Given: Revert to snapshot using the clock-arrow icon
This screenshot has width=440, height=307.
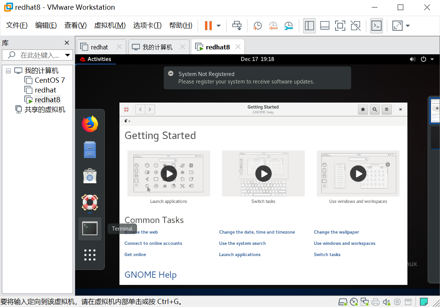Looking at the screenshot, I should (x=273, y=25).
